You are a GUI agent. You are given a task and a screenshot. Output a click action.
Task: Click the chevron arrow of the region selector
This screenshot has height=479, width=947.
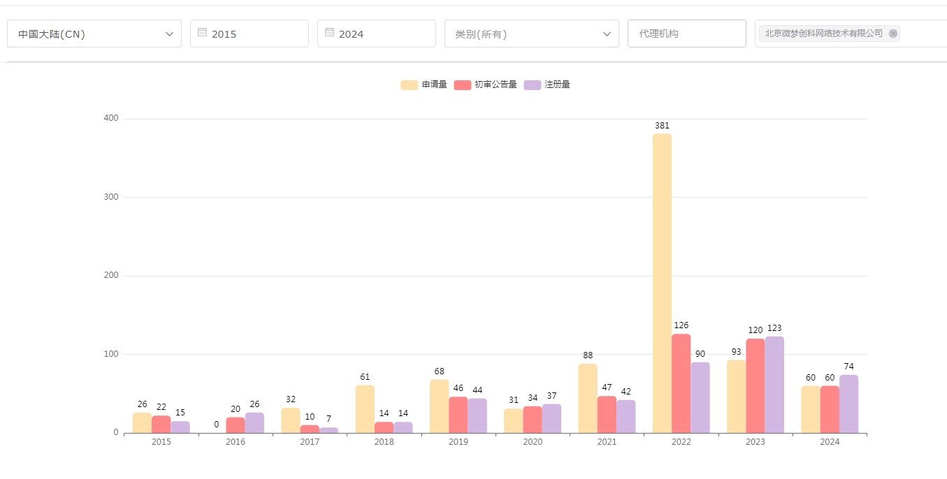[x=169, y=34]
